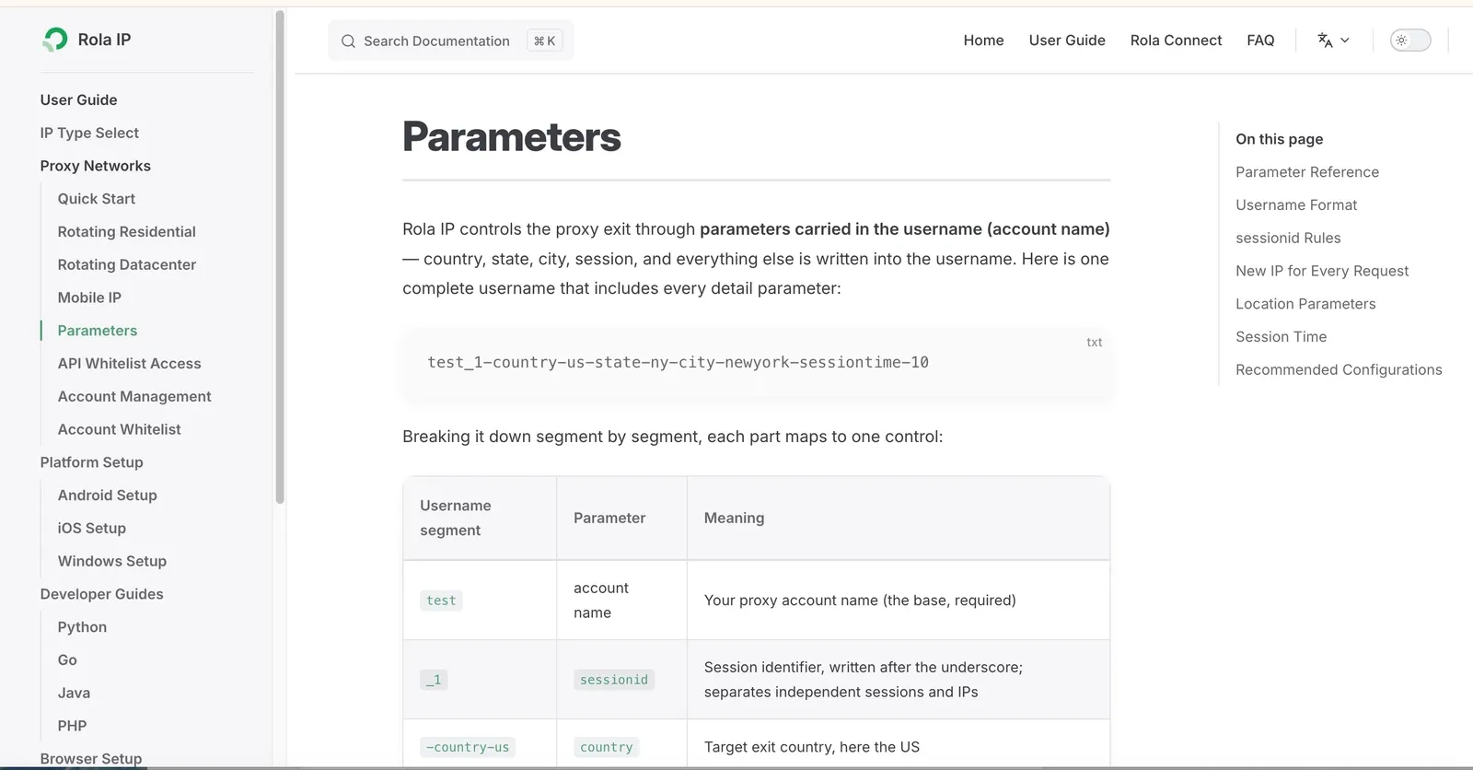Open the Mobile IP page

pos(89,297)
